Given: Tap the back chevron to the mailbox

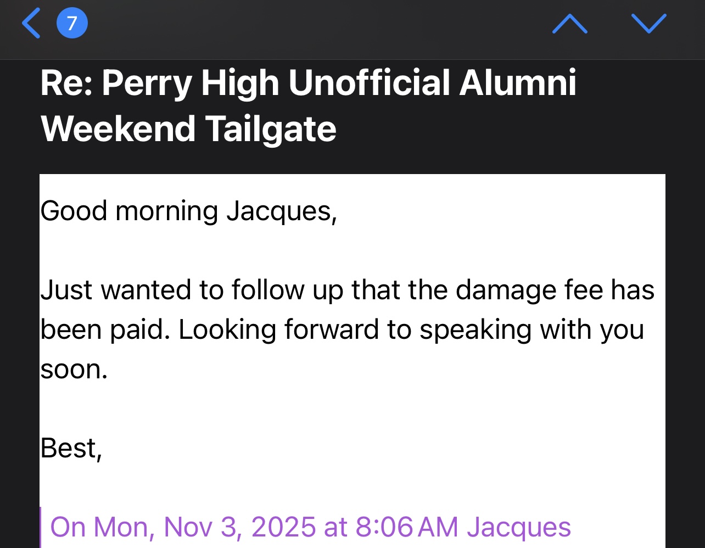Looking at the screenshot, I should pos(31,24).
